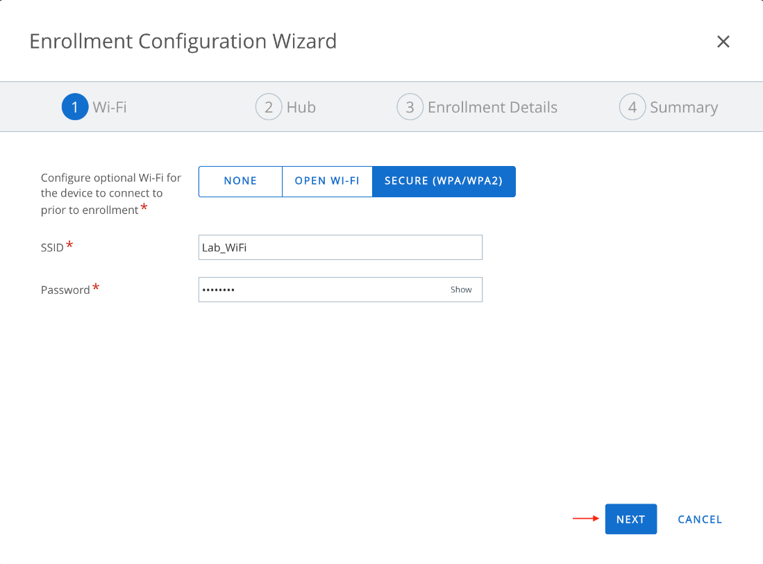Select the SECURE (WPA/WPA2) option
Viewport: 763px width, 564px height.
[444, 181]
